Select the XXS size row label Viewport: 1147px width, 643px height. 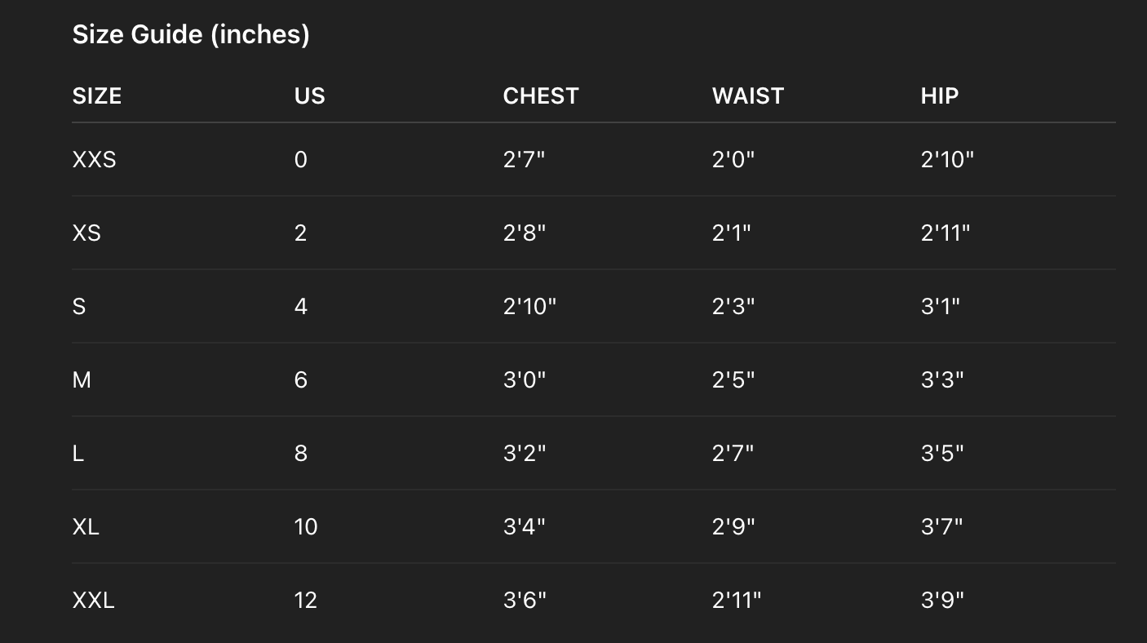pos(95,159)
